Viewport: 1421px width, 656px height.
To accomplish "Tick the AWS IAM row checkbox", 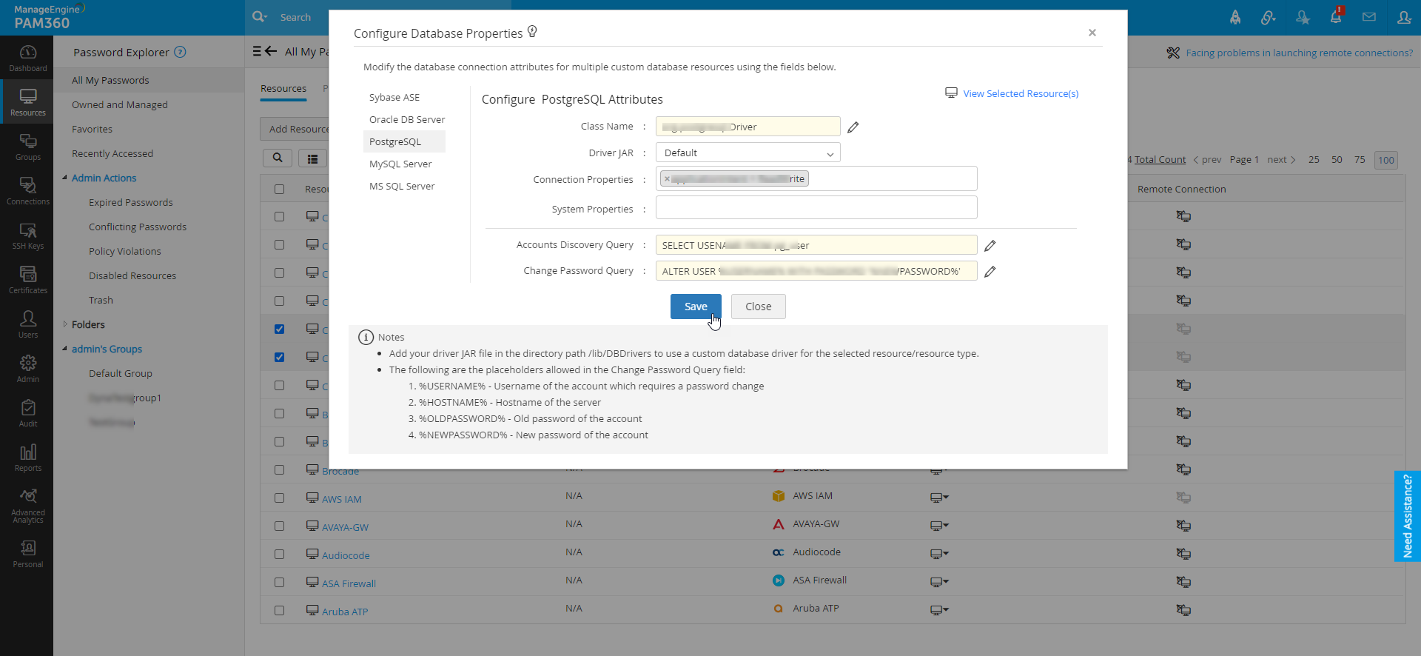I will click(x=279, y=498).
